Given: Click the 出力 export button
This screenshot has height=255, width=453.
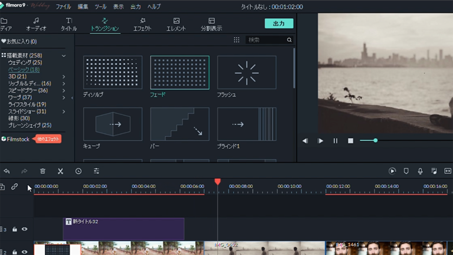Looking at the screenshot, I should (x=279, y=23).
